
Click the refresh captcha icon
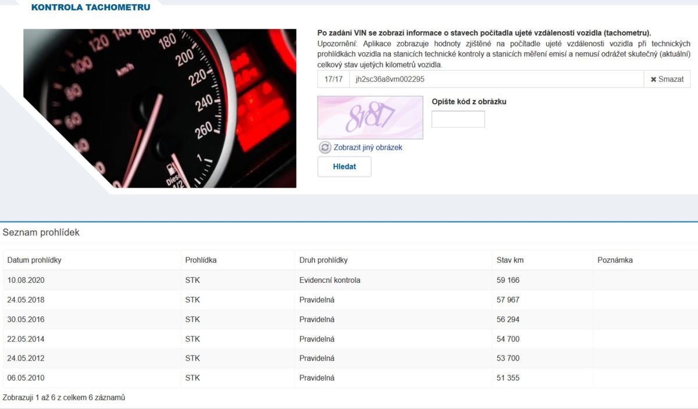325,148
